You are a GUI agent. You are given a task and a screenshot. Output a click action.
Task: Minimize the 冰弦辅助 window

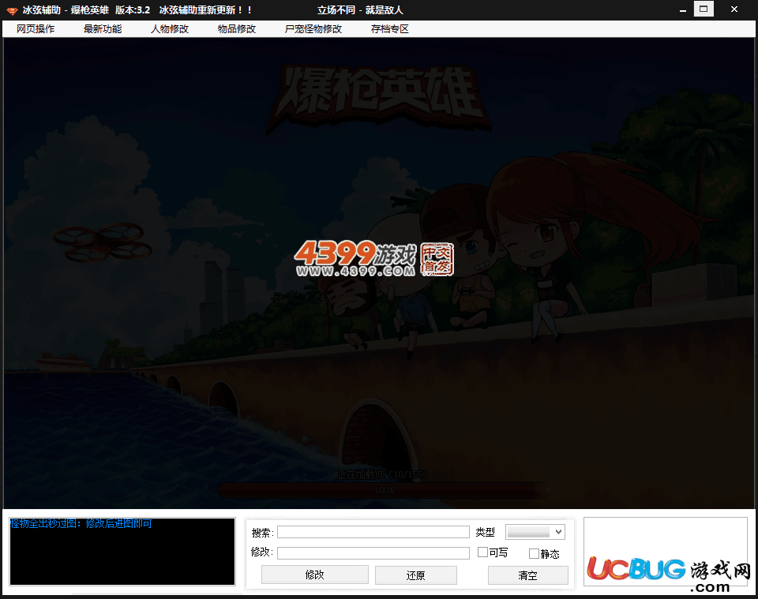click(x=682, y=10)
